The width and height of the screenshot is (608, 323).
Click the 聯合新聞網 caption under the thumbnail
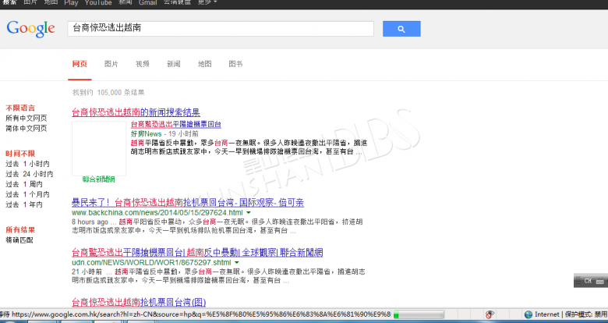(x=99, y=179)
